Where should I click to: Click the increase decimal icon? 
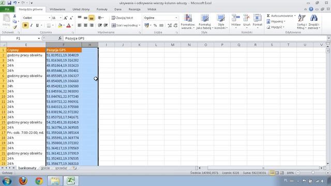[x=170, y=25]
